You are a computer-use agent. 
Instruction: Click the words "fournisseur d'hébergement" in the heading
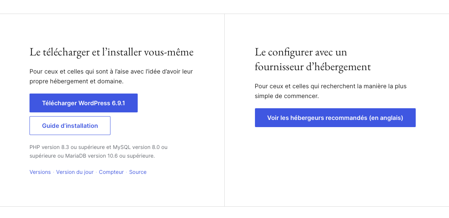pyautogui.click(x=312, y=67)
